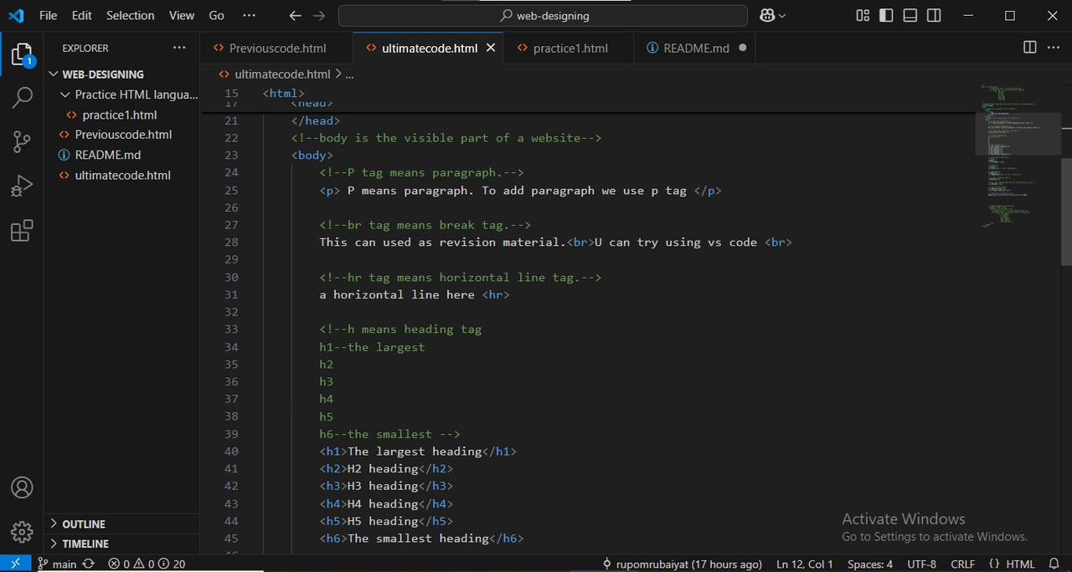Switch to the README.md tab
This screenshot has height=572, width=1072.
(695, 48)
